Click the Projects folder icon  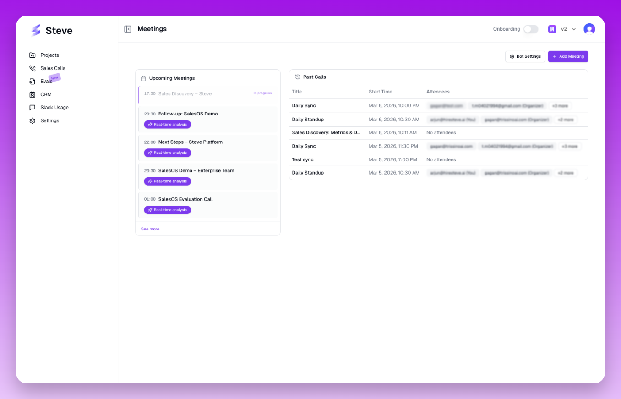click(x=32, y=55)
